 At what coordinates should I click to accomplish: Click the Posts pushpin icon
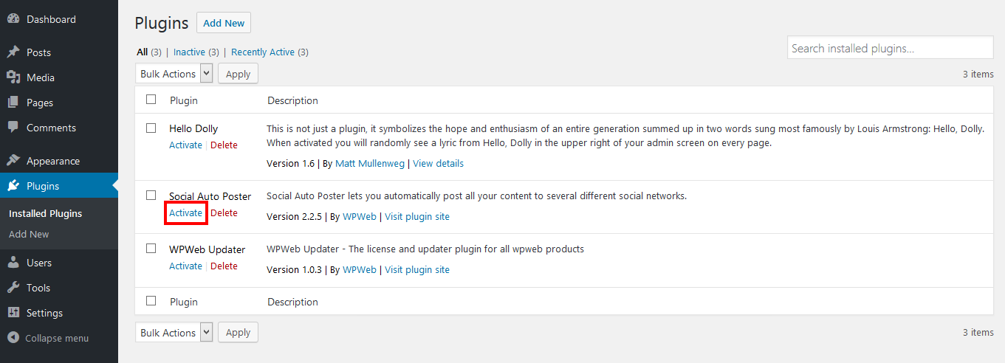tap(13, 52)
